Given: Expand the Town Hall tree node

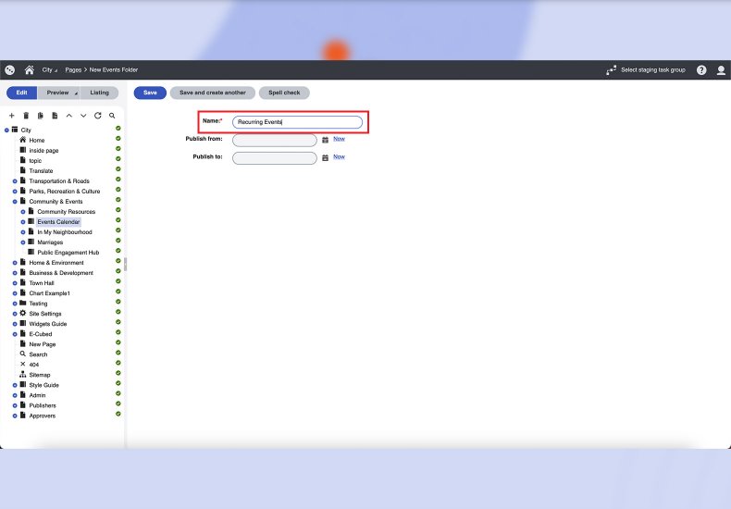Looking at the screenshot, I should [15, 283].
